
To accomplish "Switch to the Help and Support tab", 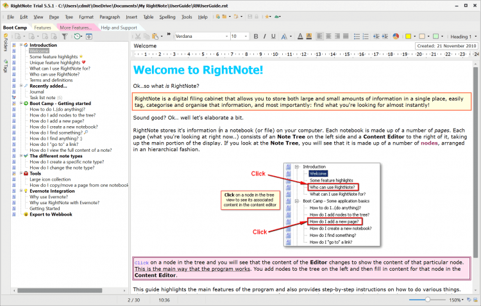I will tap(119, 28).
